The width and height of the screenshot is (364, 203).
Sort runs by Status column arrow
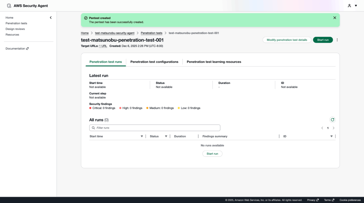click(166, 136)
